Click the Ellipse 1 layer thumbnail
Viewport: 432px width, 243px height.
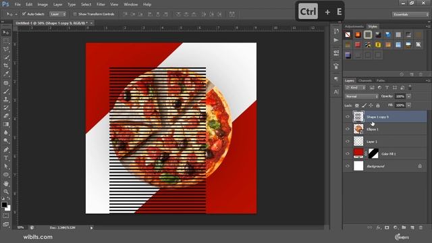pyautogui.click(x=358, y=129)
